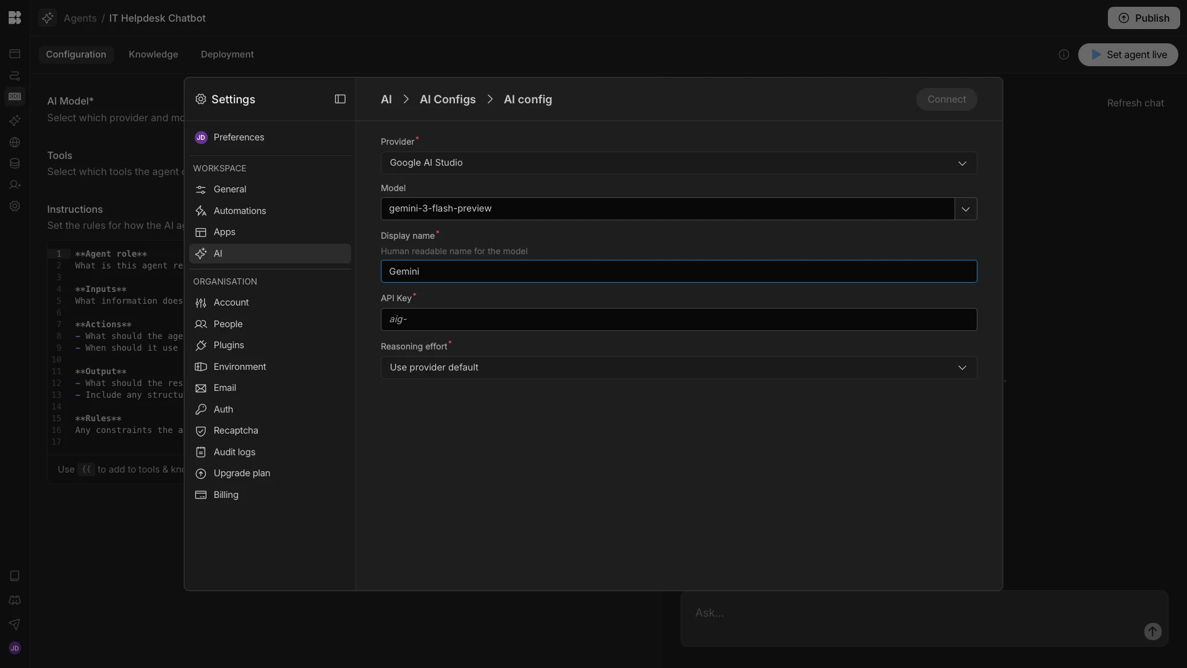
Task: Open Plugins settings page
Action: click(x=229, y=345)
